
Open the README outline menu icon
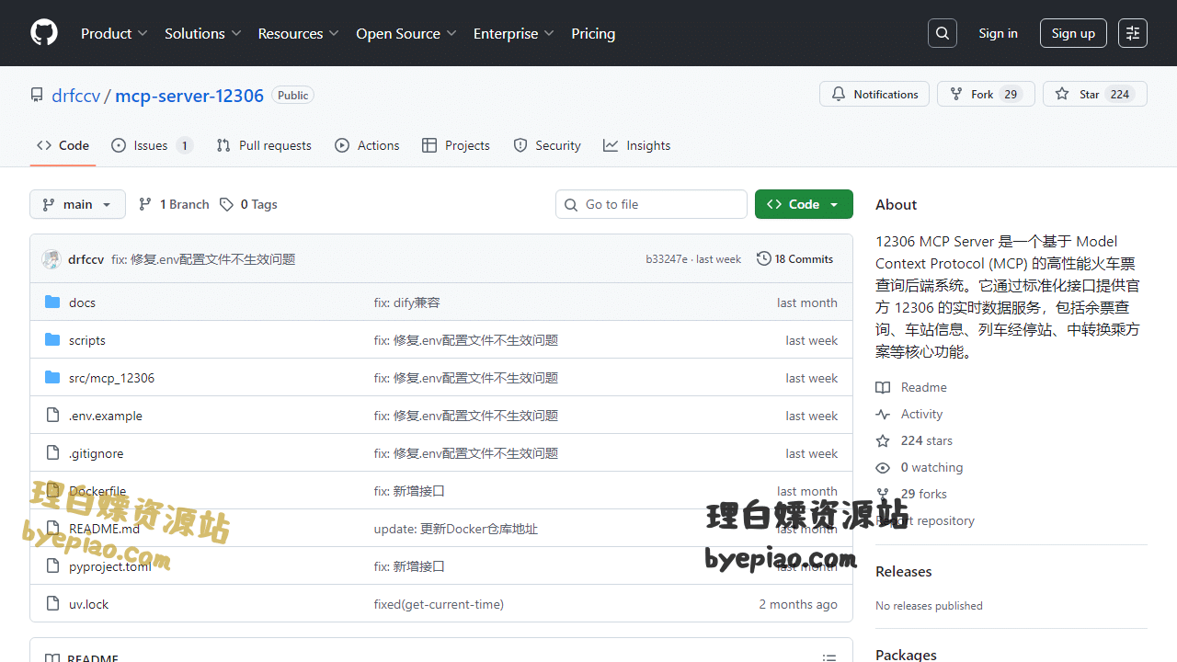click(829, 656)
